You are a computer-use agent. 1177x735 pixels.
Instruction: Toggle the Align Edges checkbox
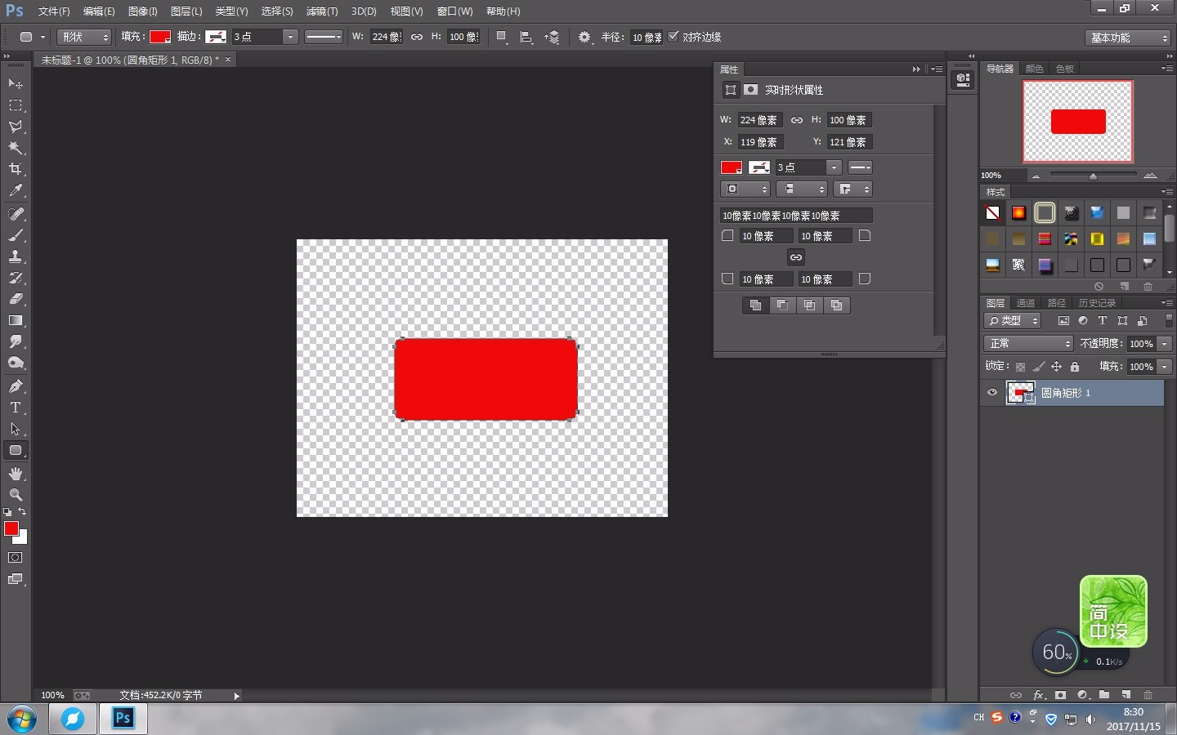pos(674,37)
